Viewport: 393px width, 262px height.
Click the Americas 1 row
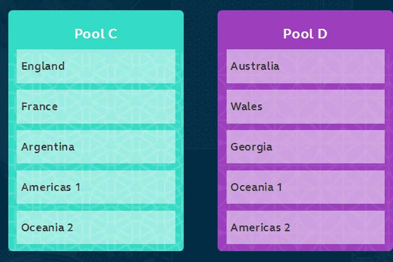coord(96,187)
